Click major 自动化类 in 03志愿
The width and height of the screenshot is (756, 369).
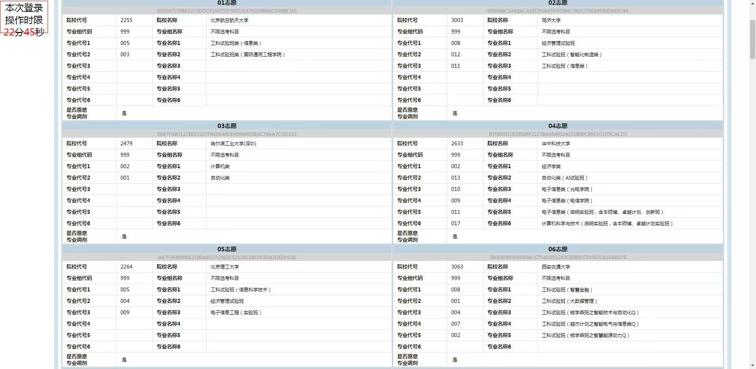tap(220, 178)
